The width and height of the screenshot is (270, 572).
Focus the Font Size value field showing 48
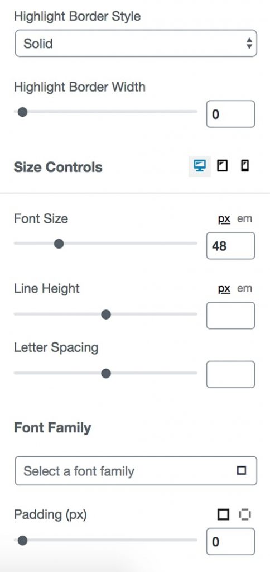(x=230, y=246)
